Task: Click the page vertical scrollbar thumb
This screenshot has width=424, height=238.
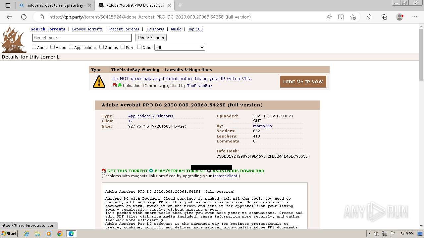Action: [x=421, y=55]
